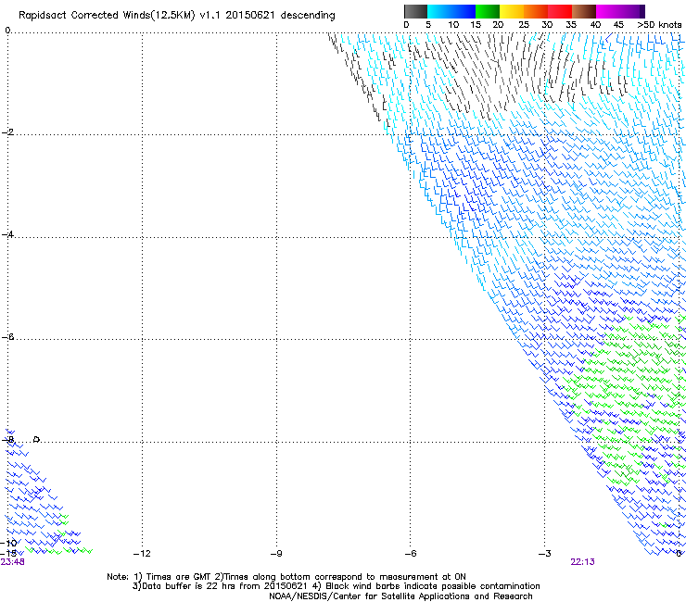Pick the cyan 5-10 knots legend color
This screenshot has height=602, width=686.
[x=439, y=11]
